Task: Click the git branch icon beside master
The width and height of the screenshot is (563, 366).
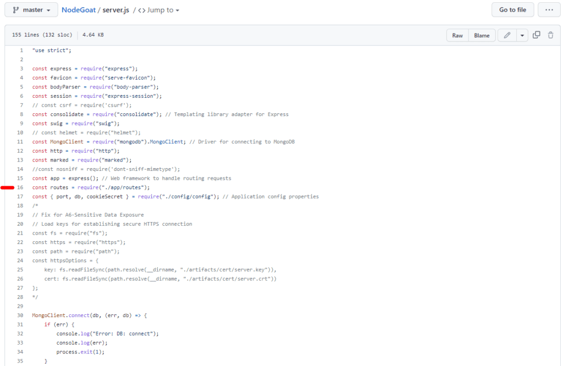Action: pyautogui.click(x=16, y=10)
